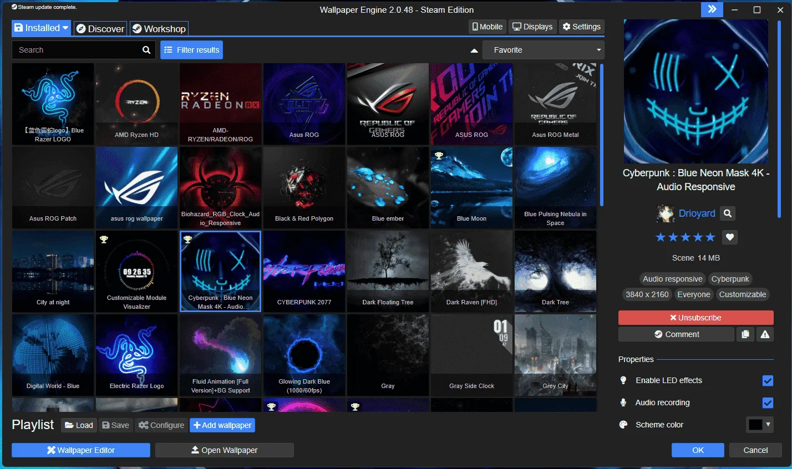Screen dimensions: 792x469
Task: Visit author Drioyard's profile link
Action: pyautogui.click(x=697, y=213)
